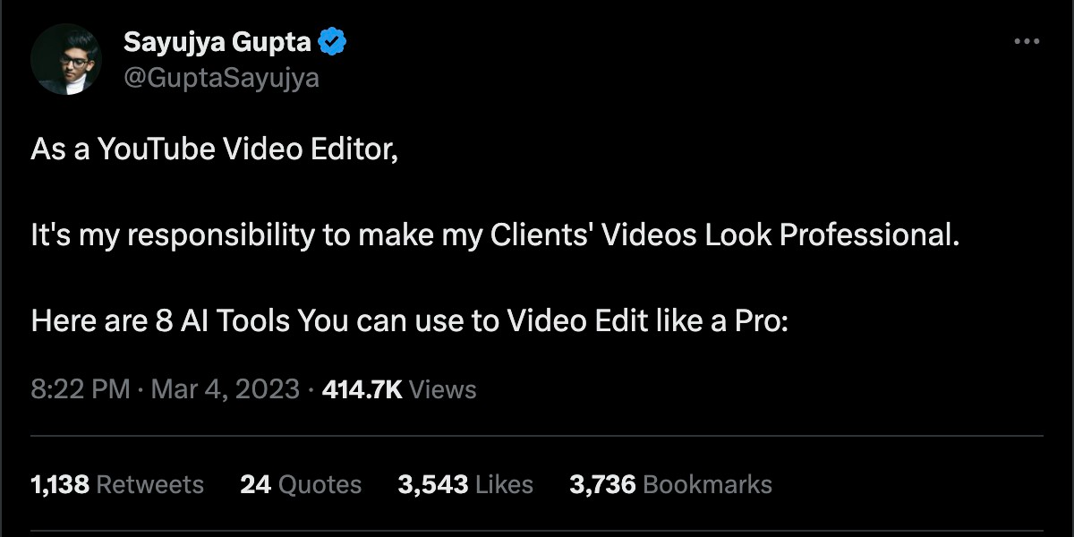This screenshot has width=1074, height=537.
Task: Open the Retweets list label
Action: [x=149, y=485]
